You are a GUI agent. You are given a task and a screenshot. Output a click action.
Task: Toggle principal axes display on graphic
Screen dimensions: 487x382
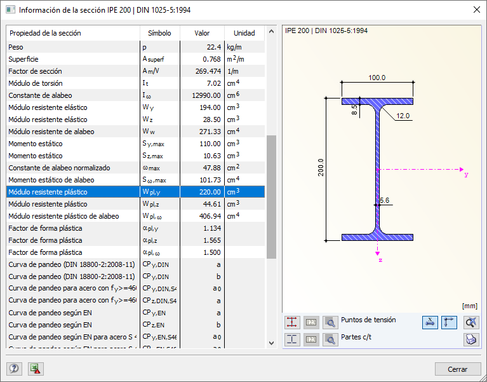pyautogui.click(x=449, y=322)
